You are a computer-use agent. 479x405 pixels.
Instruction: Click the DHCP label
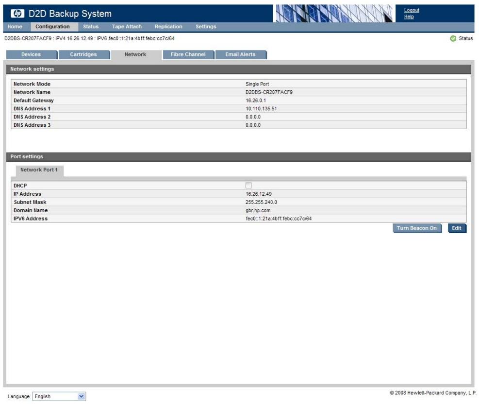(20, 186)
